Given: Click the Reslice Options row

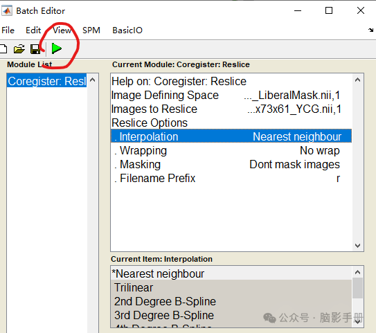Looking at the screenshot, I should 231,123.
